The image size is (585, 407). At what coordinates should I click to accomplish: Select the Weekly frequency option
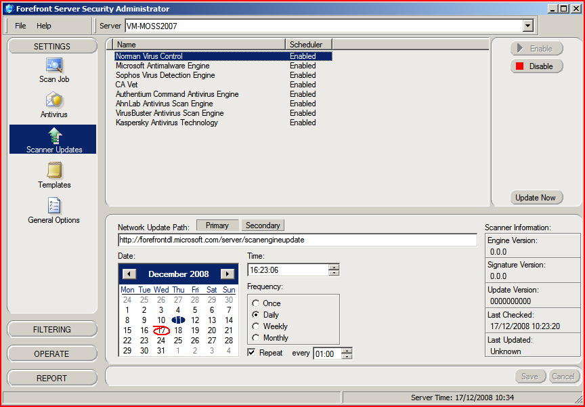pos(256,326)
